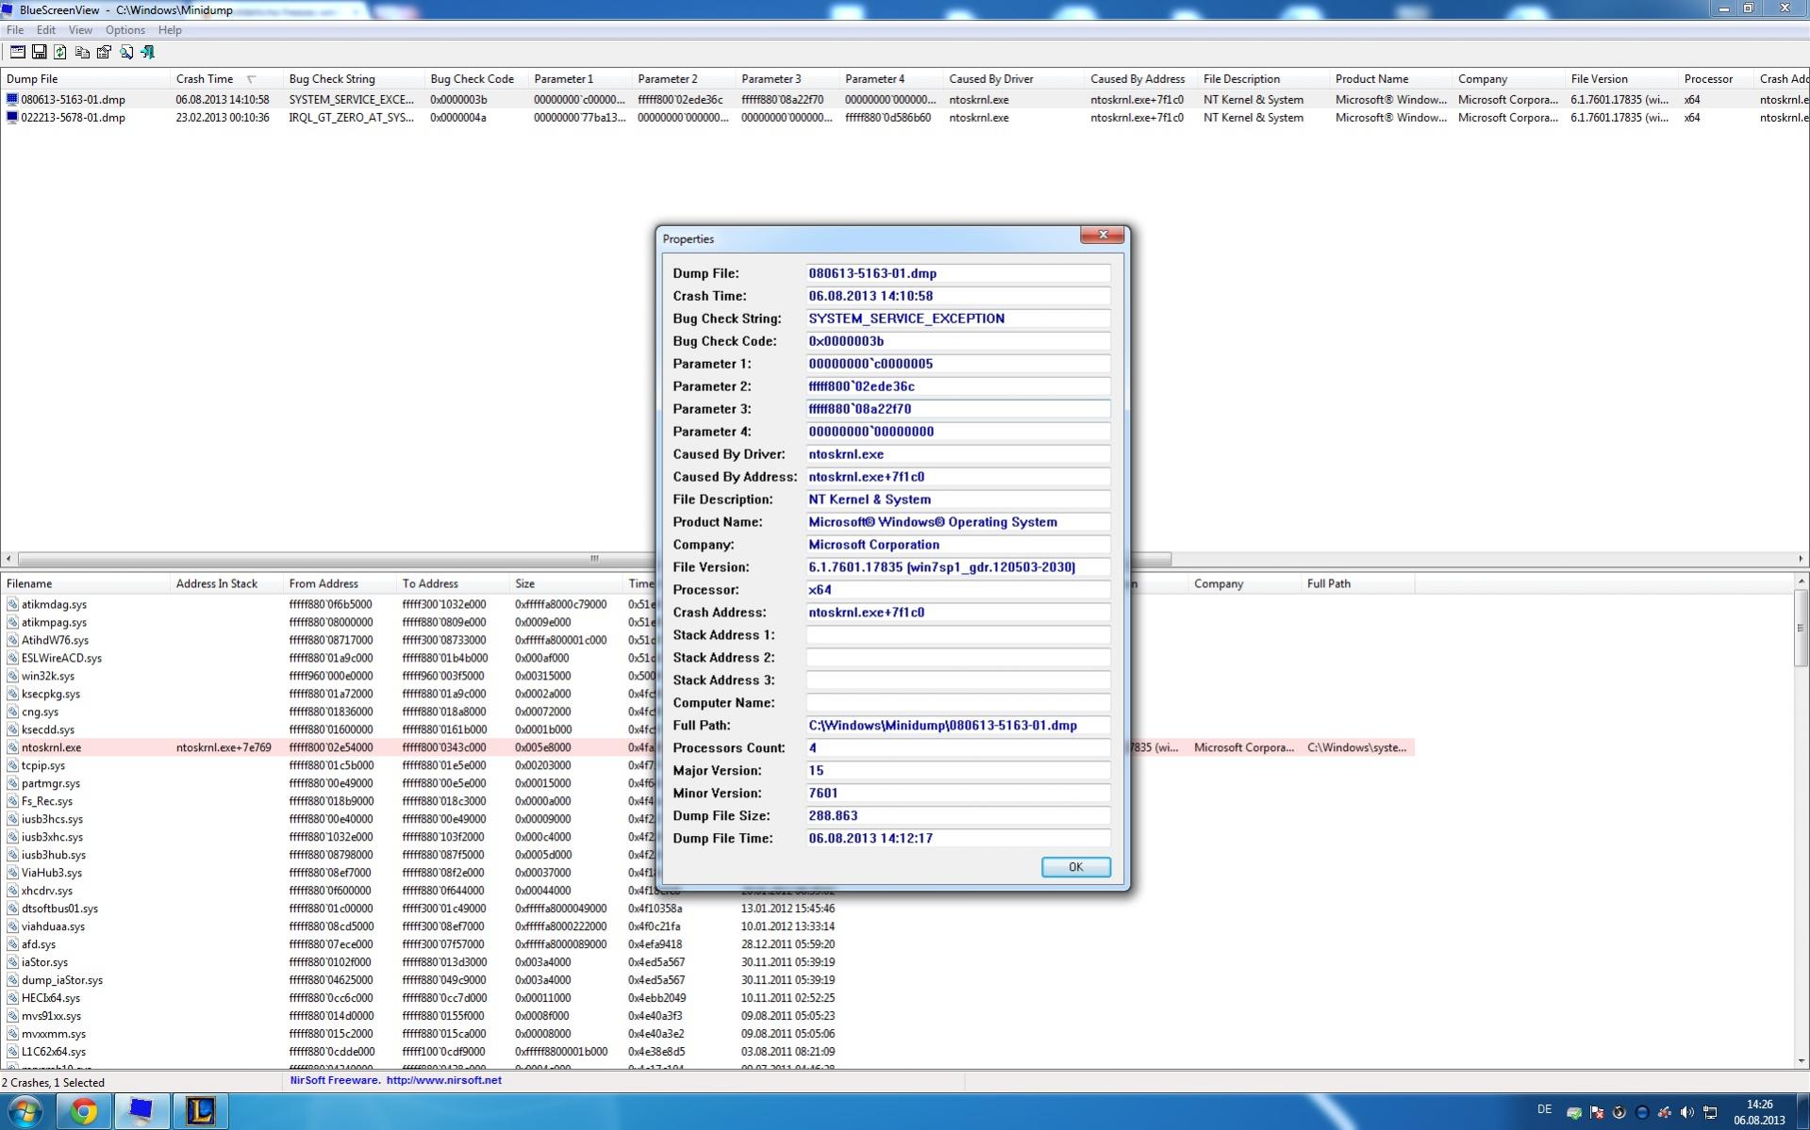Click the file icon beside ViaHub3.sys

pyautogui.click(x=12, y=873)
